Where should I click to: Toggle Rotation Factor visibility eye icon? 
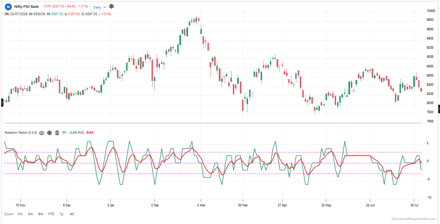pos(42,133)
